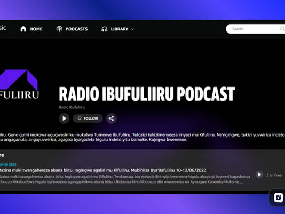This screenshot has width=285, height=214.
Task: Click the episode date Jun 25 2022
Action: pyautogui.click(x=8, y=164)
